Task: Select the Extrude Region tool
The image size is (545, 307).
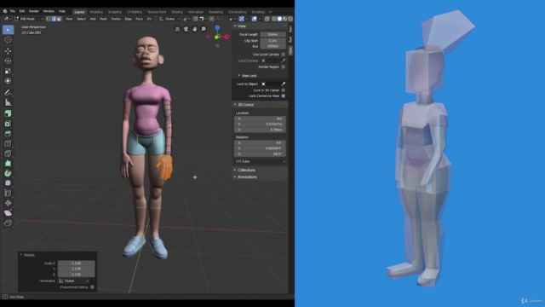Action: [x=8, y=113]
